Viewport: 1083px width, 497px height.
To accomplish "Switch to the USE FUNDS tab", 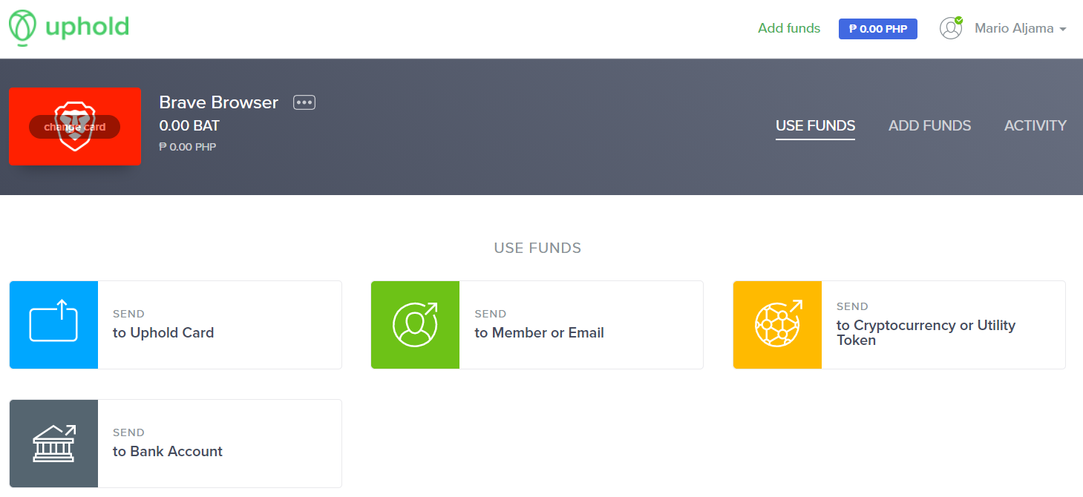I will [815, 126].
